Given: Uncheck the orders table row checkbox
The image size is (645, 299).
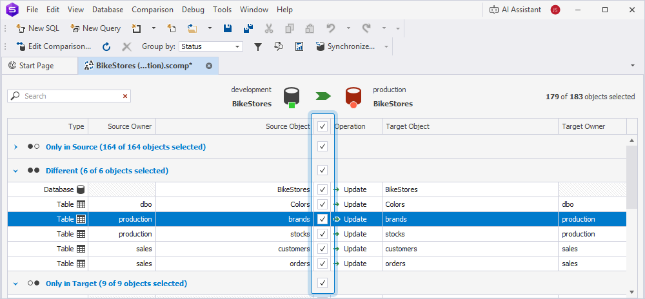Looking at the screenshot, I should (x=323, y=264).
